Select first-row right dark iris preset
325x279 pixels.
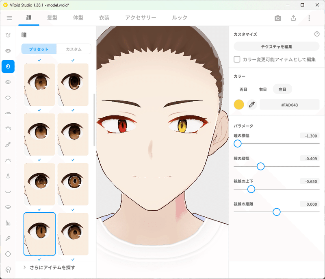click(73, 85)
